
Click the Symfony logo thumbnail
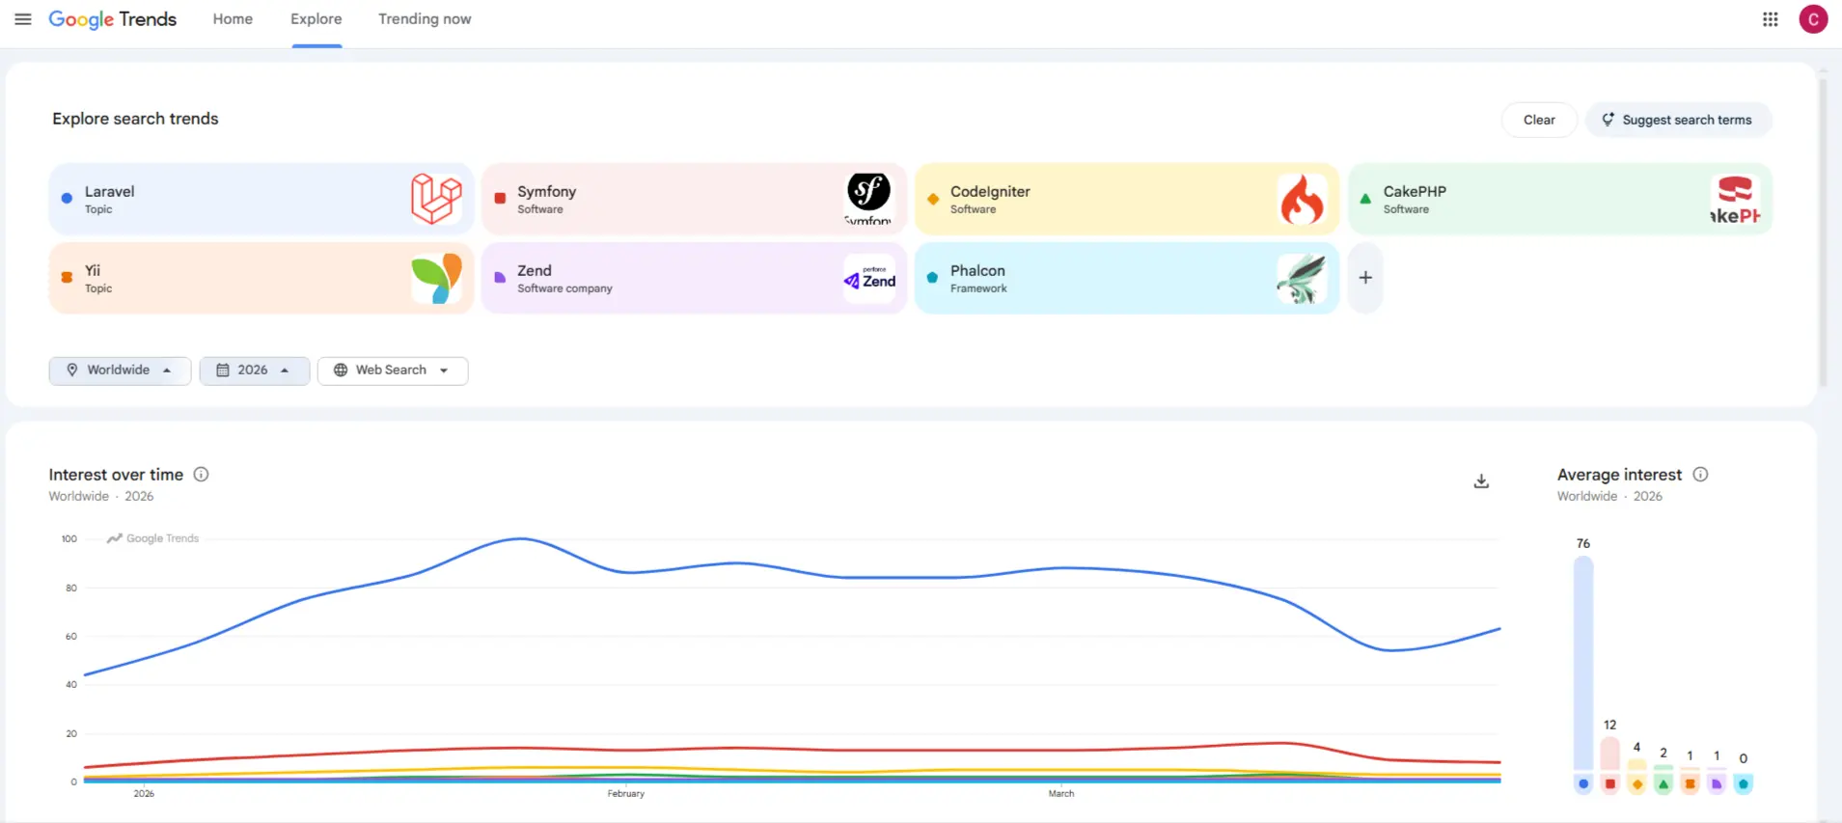click(869, 199)
